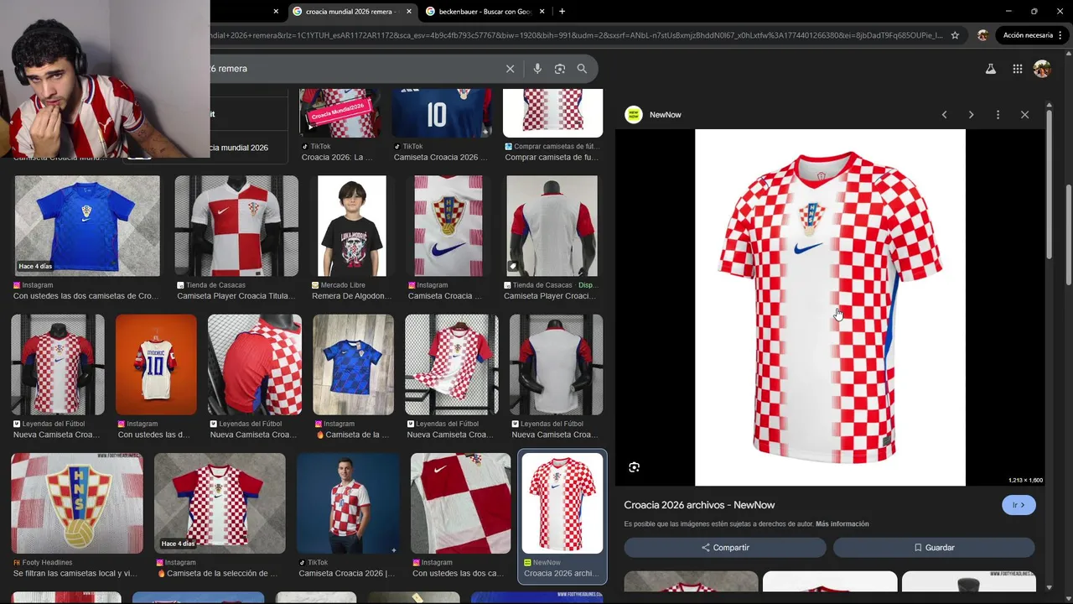Open a new browser tab
The image size is (1073, 604).
tap(562, 12)
